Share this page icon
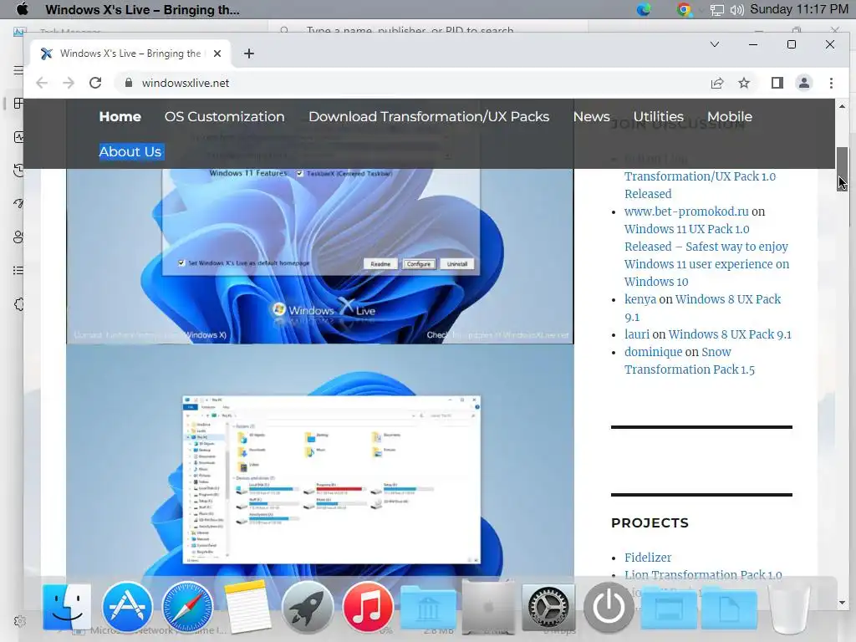 coord(716,83)
